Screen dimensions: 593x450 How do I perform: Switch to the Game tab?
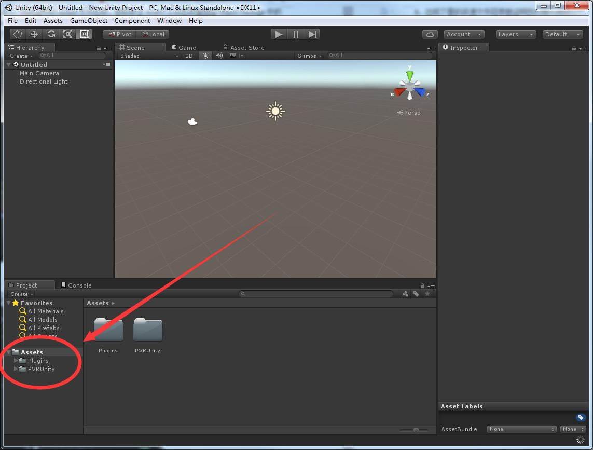(184, 47)
